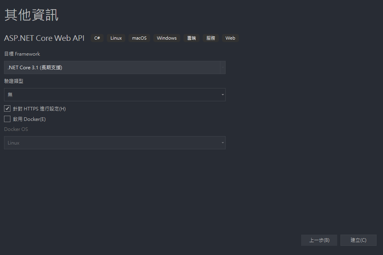The width and height of the screenshot is (383, 255).
Task: Click the 上一步(B) button
Action: [x=319, y=240]
